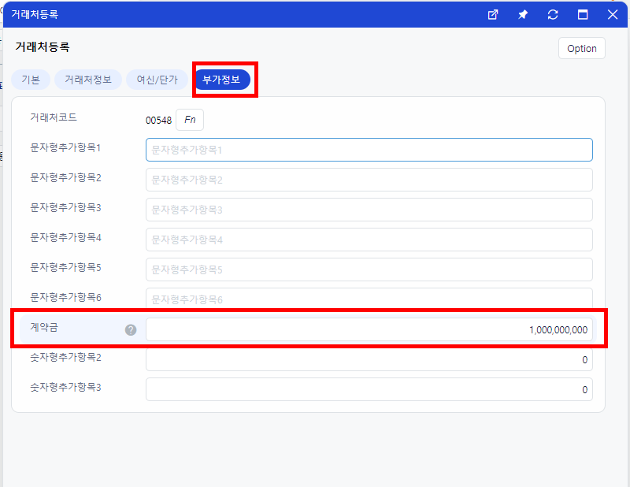Focus the 문자형추가항목3 input field
This screenshot has width=630, height=487.
click(x=369, y=210)
